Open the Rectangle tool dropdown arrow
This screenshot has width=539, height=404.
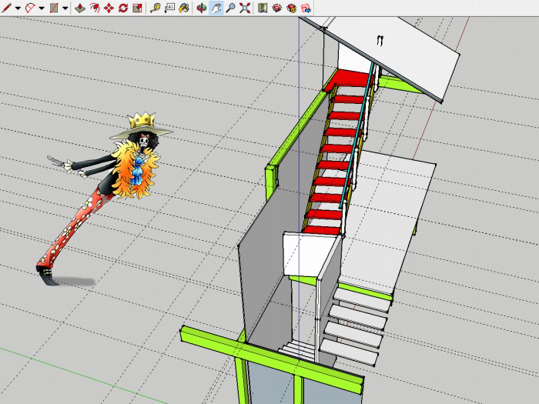[x=65, y=8]
